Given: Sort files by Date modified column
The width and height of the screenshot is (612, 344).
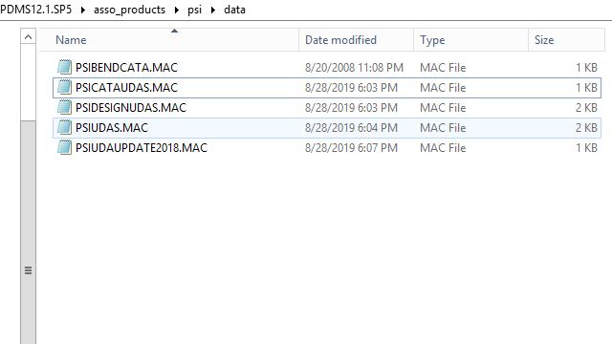Looking at the screenshot, I should point(356,40).
